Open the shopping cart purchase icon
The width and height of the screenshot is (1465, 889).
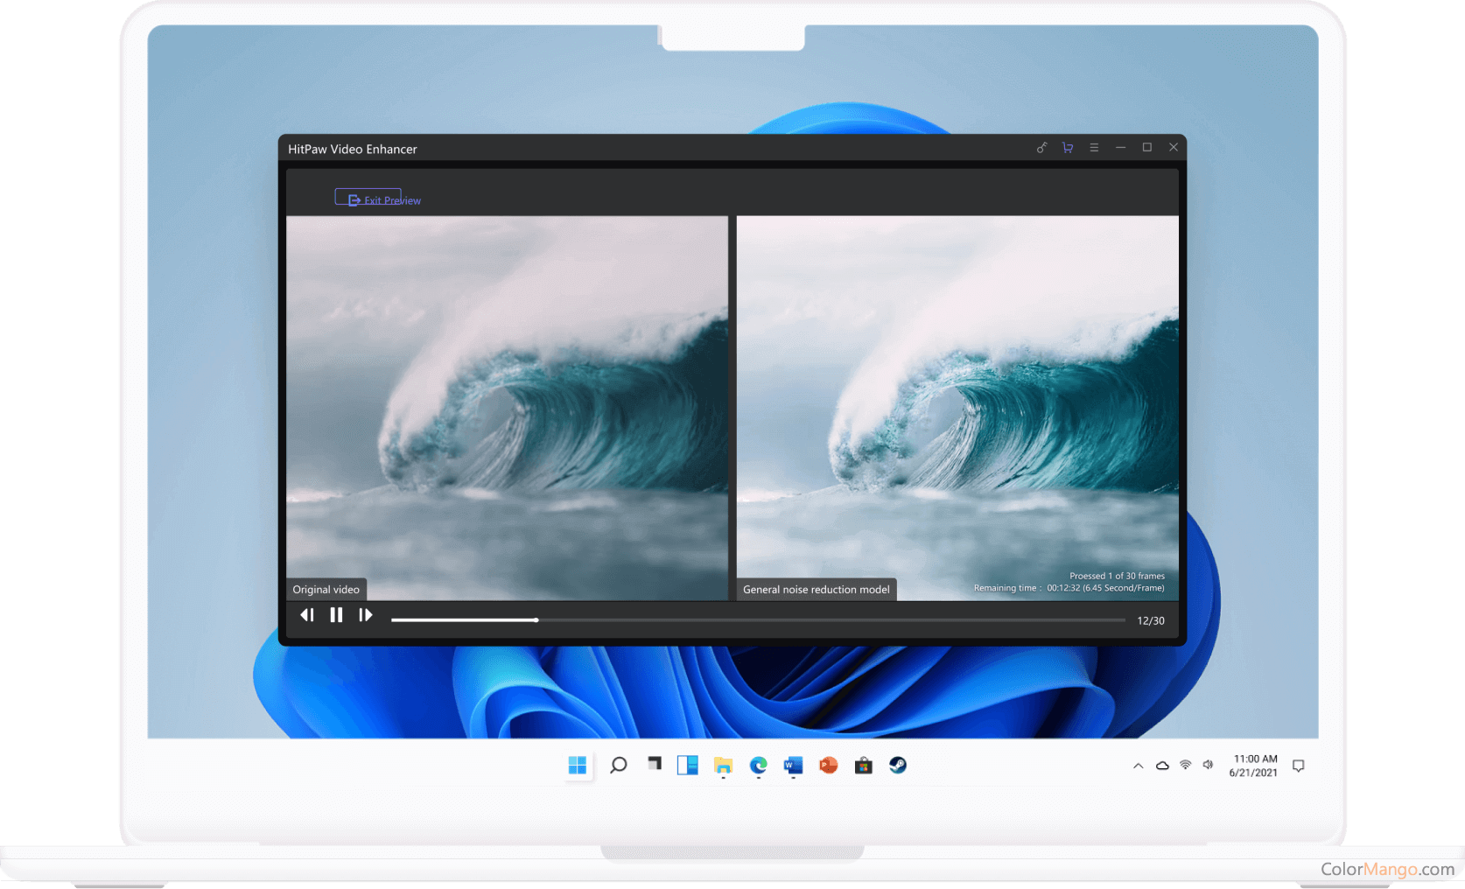pyautogui.click(x=1068, y=148)
